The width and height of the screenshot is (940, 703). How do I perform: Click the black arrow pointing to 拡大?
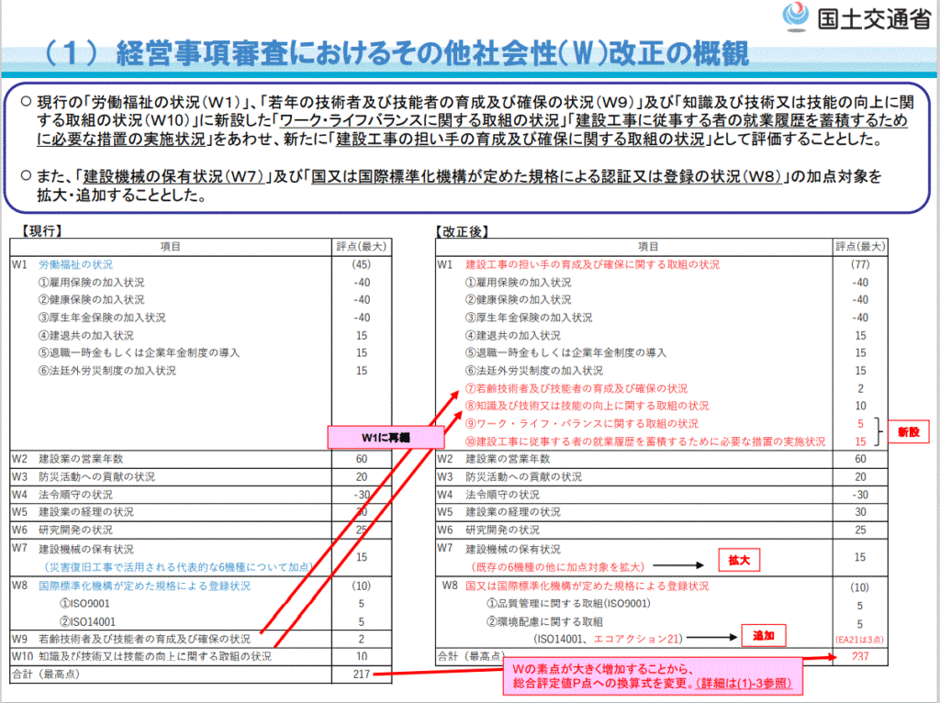(678, 566)
